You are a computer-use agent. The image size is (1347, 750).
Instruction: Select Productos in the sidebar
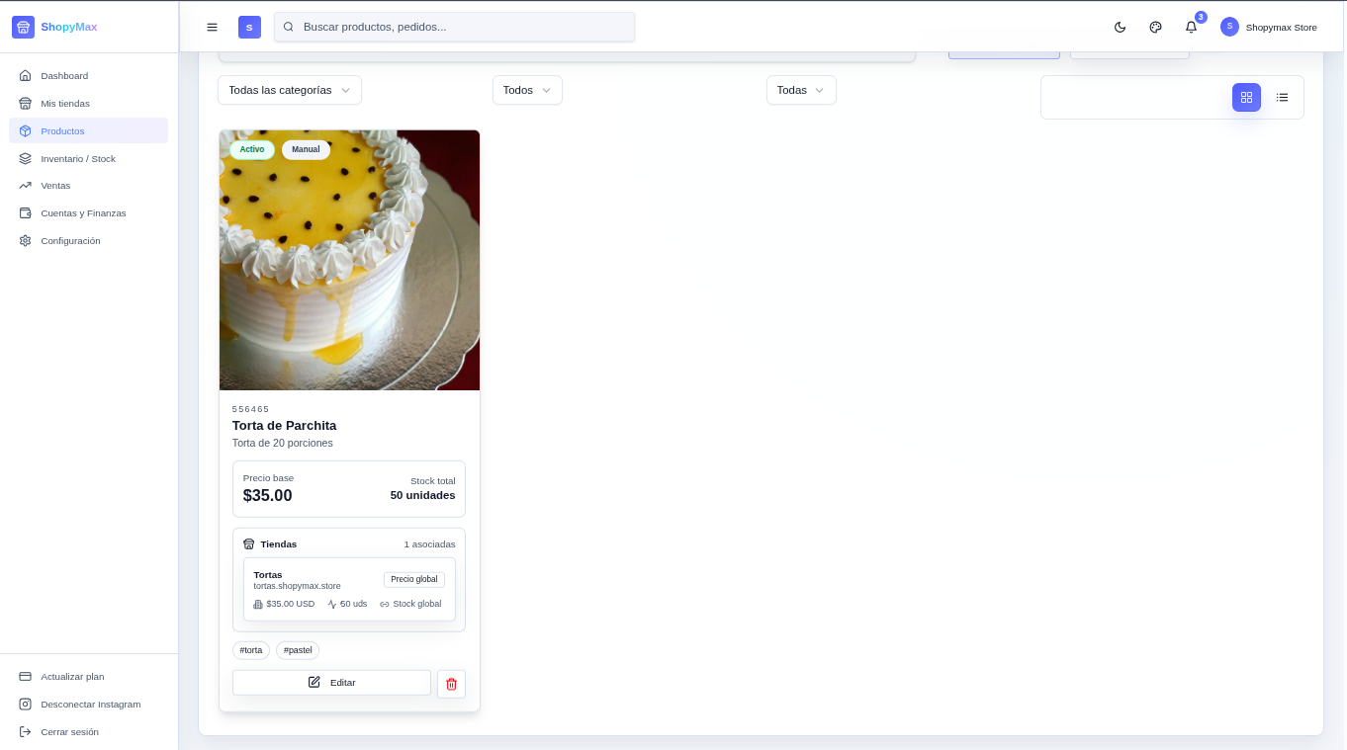[x=62, y=130]
